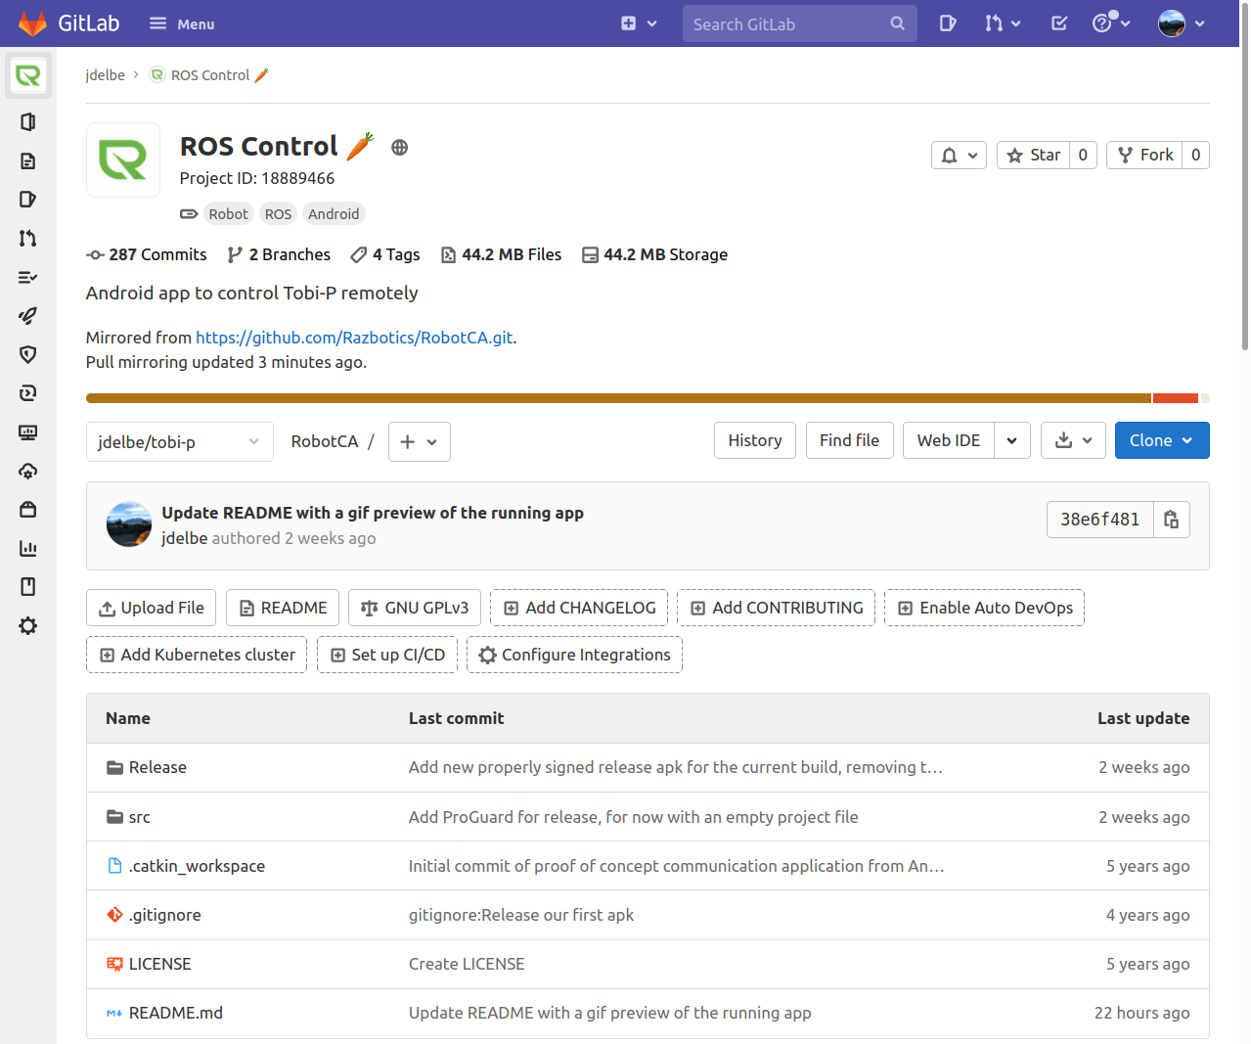
Task: Click Set up CI/CD
Action: click(x=387, y=655)
